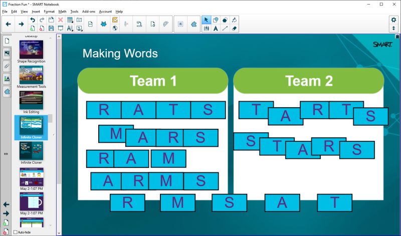Paste from clipboard toolbar icon
This screenshot has height=236, width=401.
click(51, 20)
